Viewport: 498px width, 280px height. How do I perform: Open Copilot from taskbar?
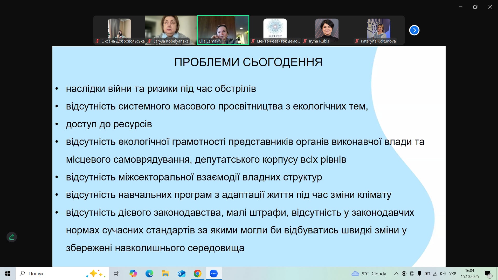(133, 274)
